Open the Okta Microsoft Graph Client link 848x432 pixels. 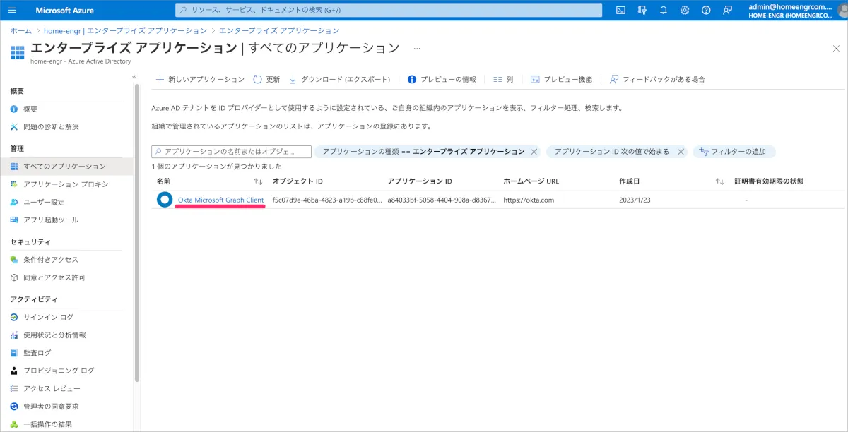pyautogui.click(x=220, y=200)
